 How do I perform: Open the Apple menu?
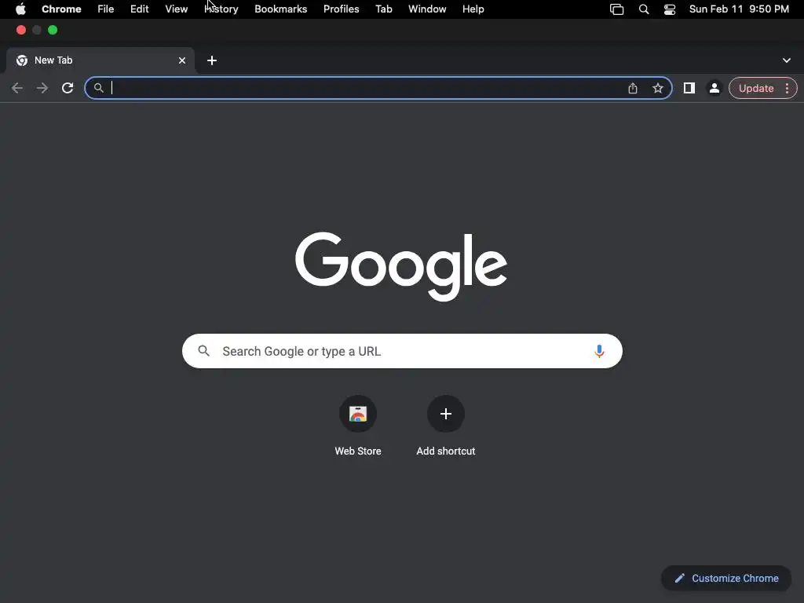click(20, 9)
